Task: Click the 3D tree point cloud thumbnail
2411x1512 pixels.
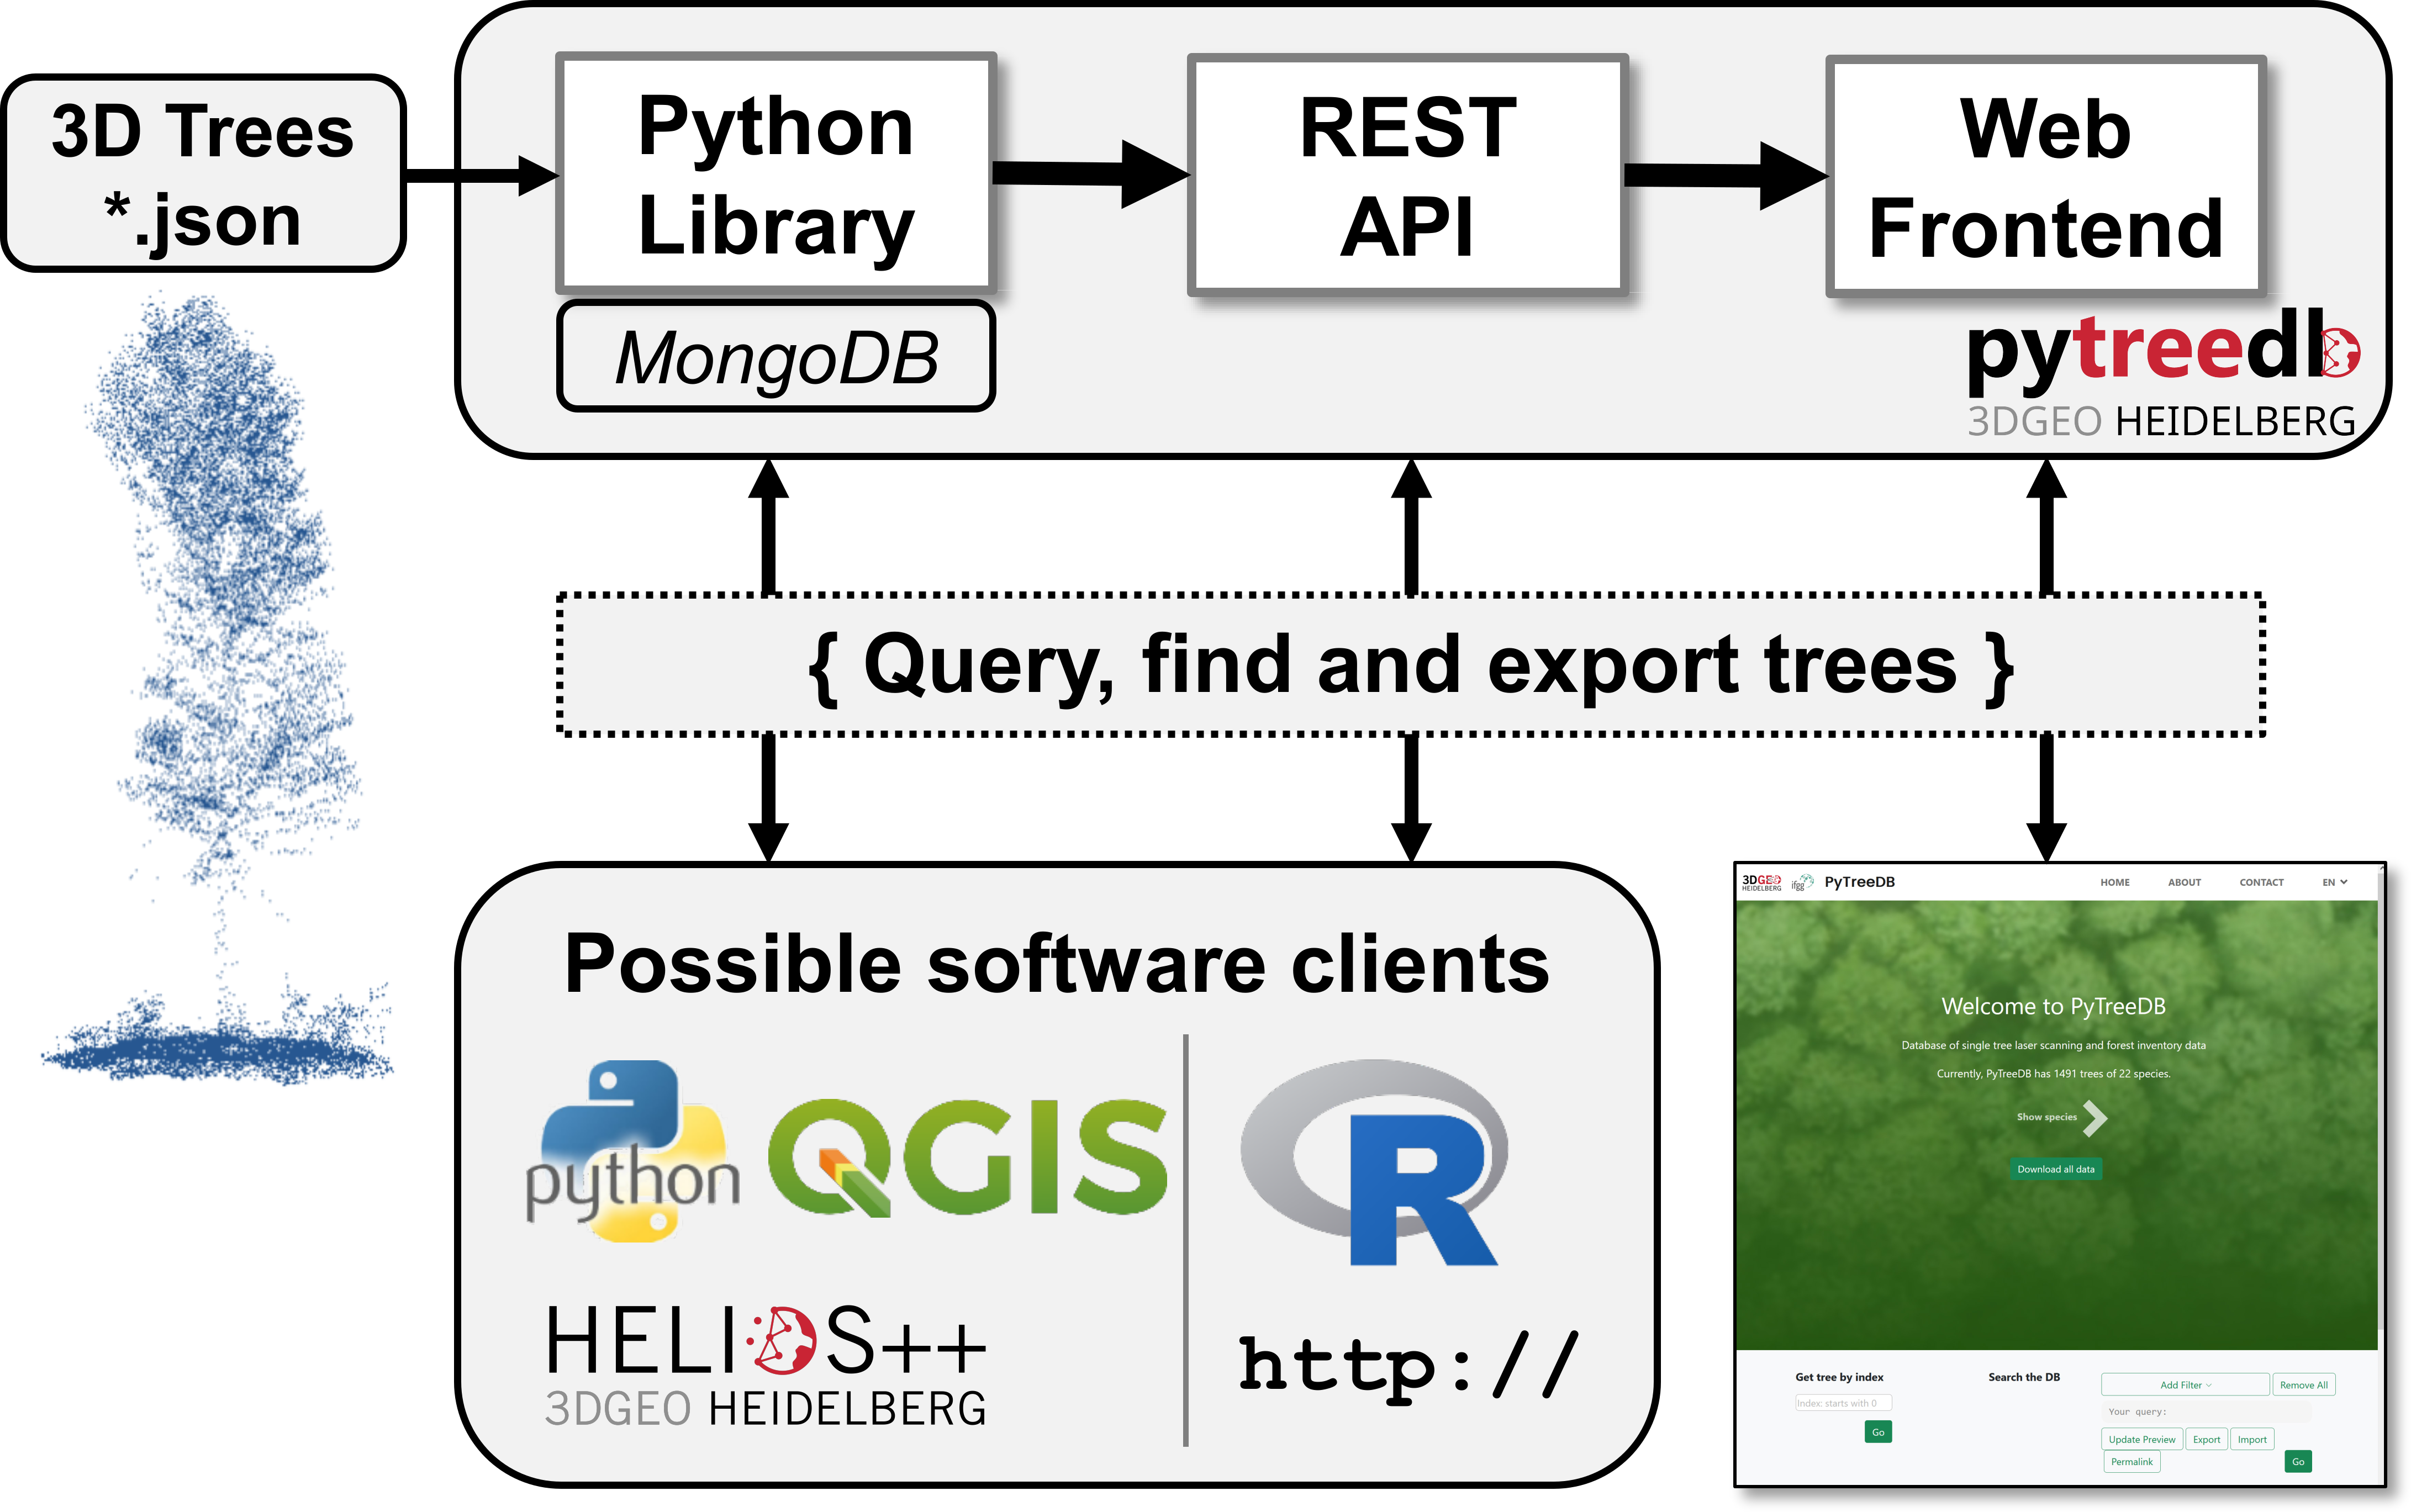Action: click(209, 697)
